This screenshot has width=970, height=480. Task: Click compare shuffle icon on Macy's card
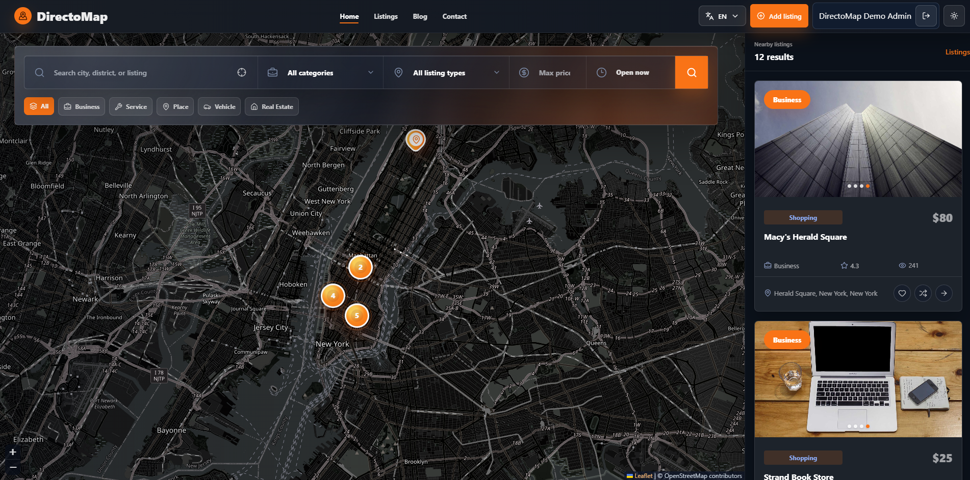(923, 293)
